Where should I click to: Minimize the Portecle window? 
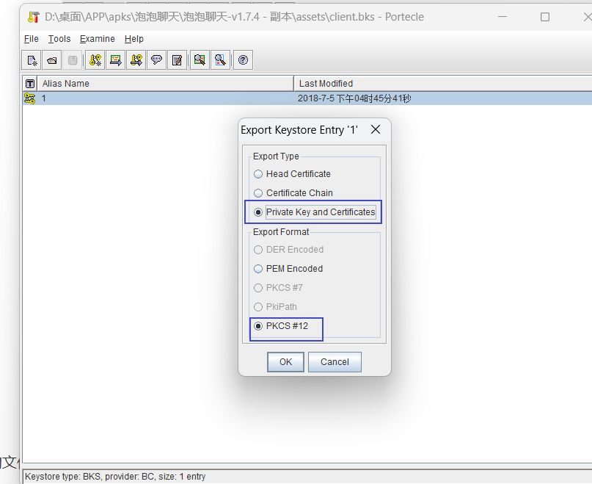503,17
